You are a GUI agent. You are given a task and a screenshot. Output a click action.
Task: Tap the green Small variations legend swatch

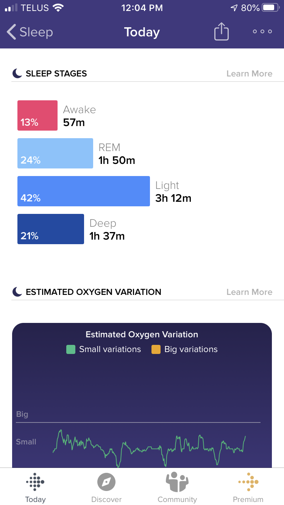71,349
